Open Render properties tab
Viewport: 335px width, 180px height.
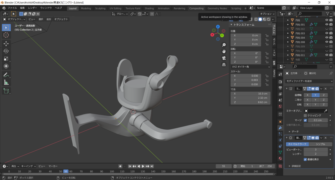point(280,82)
